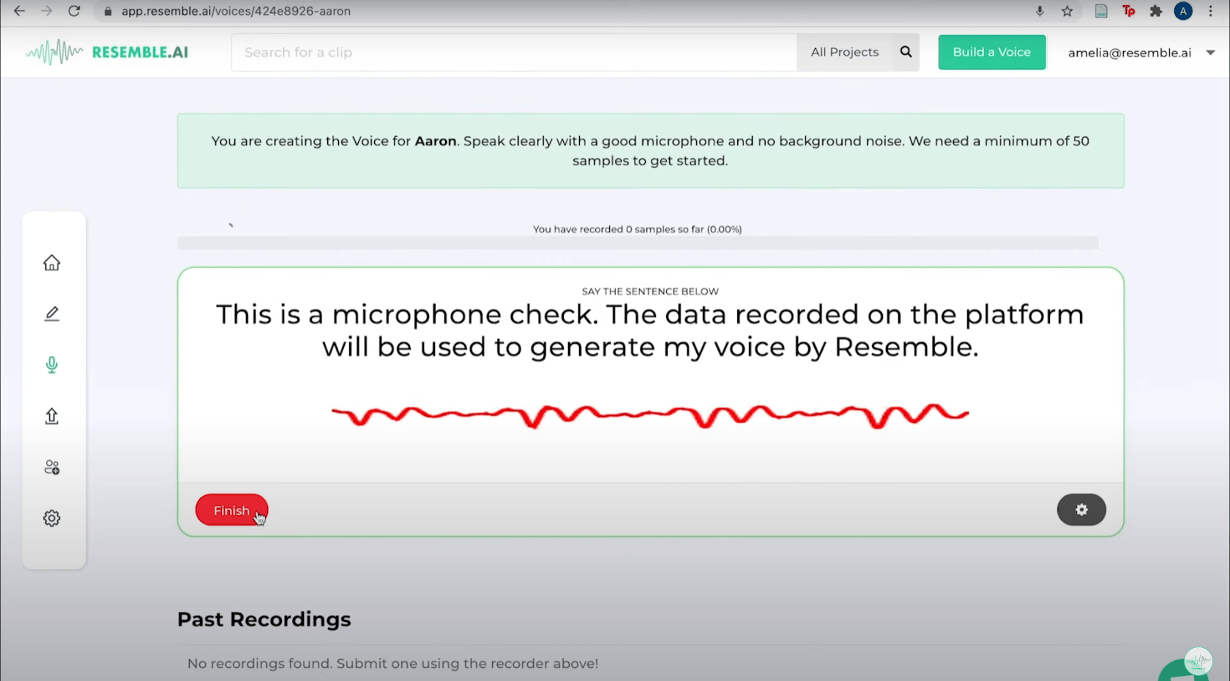Click the Past Recordings heading
Viewport: 1230px width, 681px height.
(x=264, y=619)
